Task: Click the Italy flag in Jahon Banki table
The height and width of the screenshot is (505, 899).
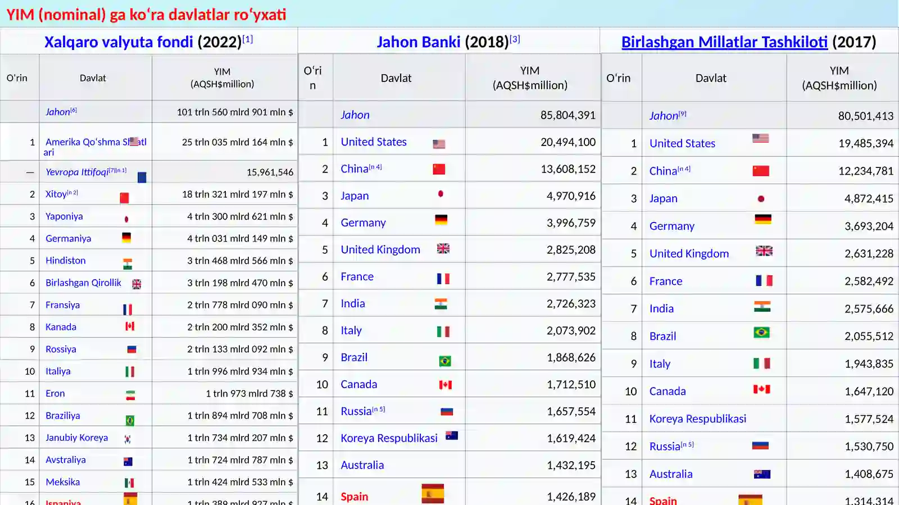Action: 443,331
